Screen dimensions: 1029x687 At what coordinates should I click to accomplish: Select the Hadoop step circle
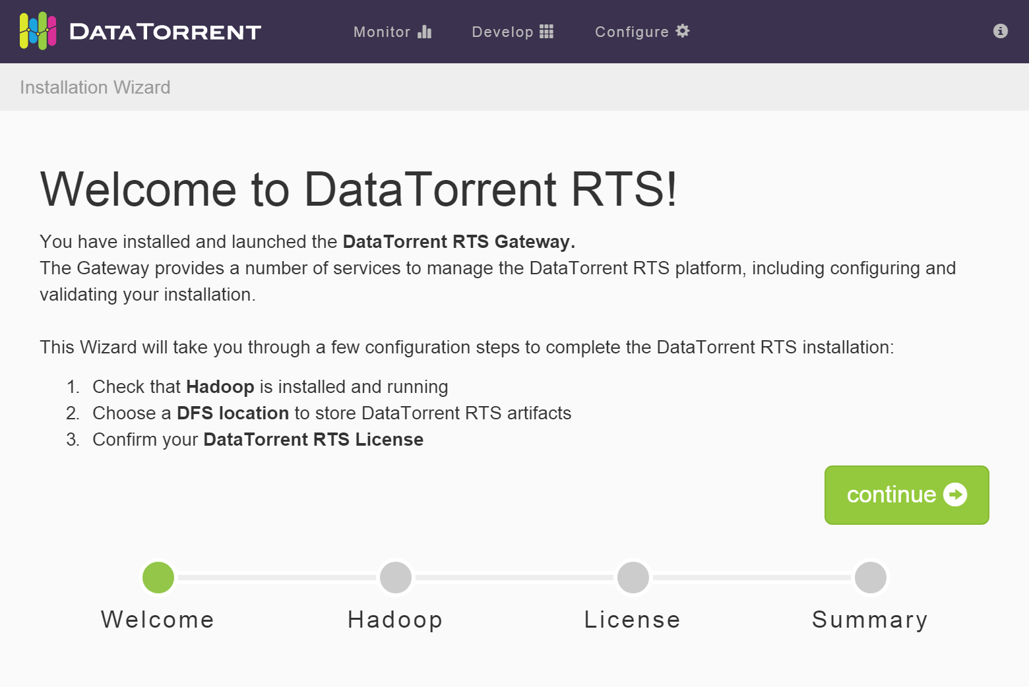point(396,578)
